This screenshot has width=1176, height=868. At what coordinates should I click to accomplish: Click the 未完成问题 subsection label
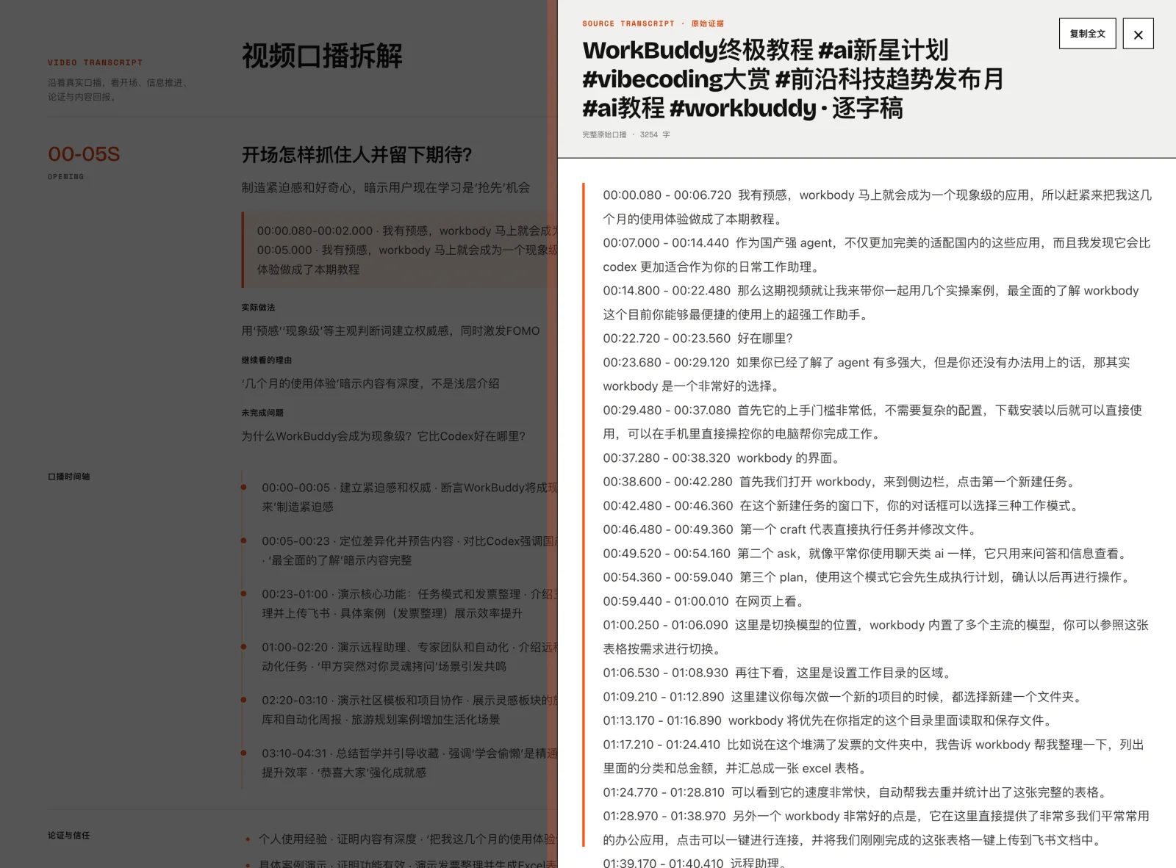262,413
